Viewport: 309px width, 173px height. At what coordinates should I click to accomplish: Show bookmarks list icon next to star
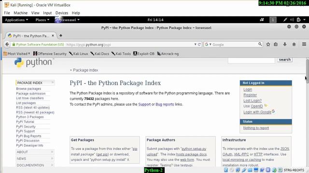coord(276,44)
